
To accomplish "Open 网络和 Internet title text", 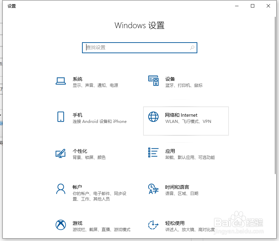I will 181,115.
